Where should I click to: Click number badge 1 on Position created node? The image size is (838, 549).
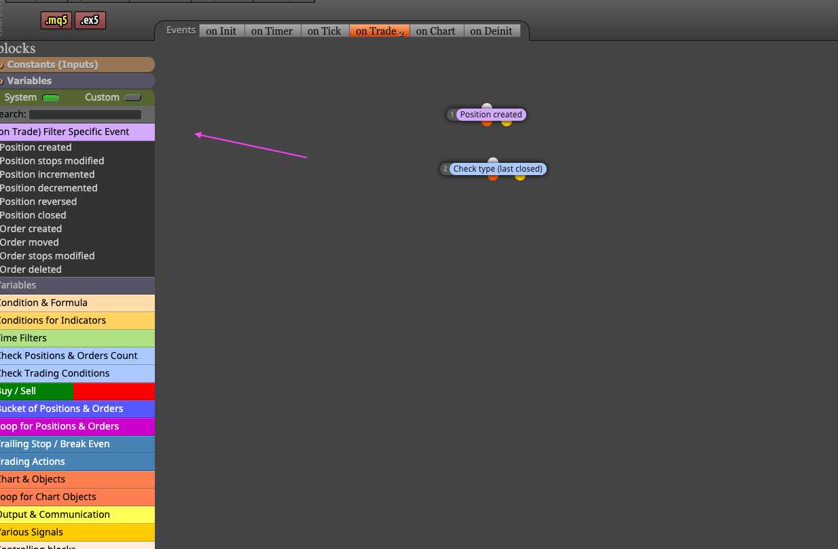[452, 115]
